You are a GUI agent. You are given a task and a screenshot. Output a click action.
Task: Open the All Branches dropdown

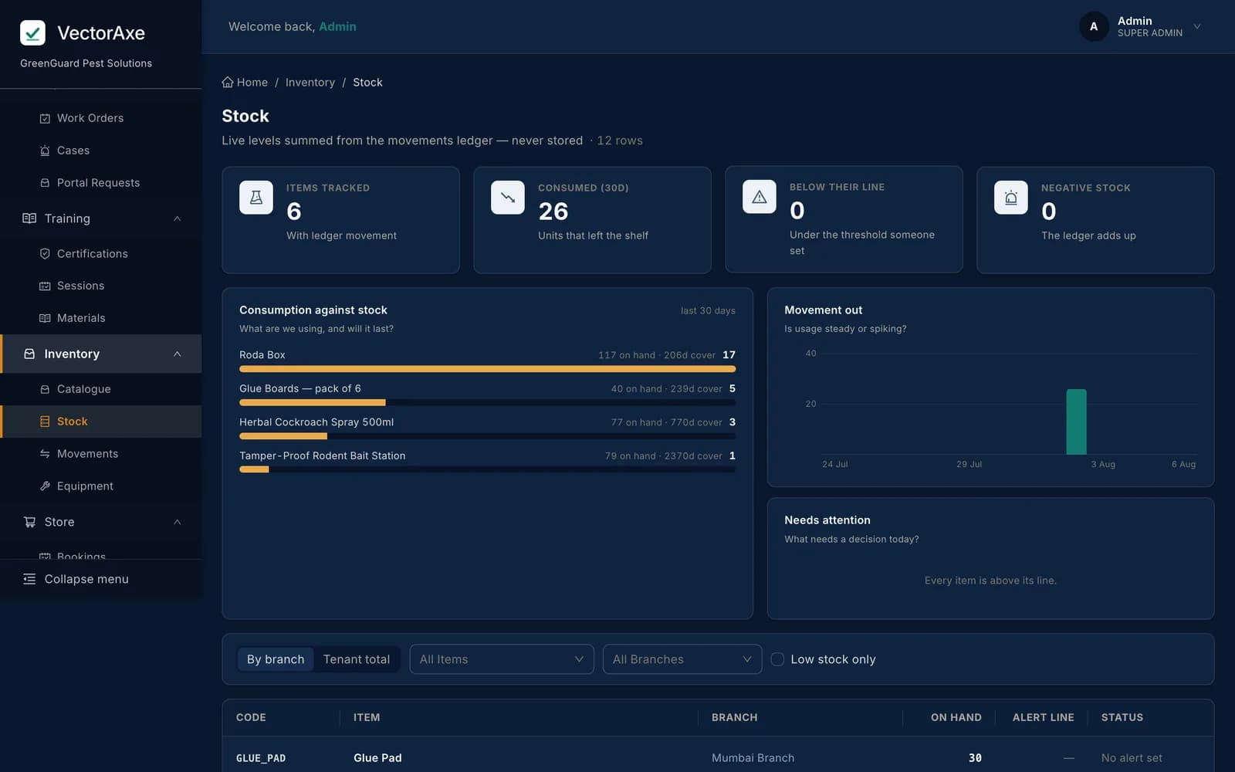point(682,659)
